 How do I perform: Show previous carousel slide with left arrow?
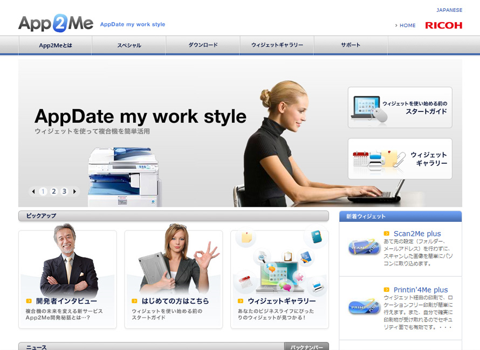tap(33, 192)
